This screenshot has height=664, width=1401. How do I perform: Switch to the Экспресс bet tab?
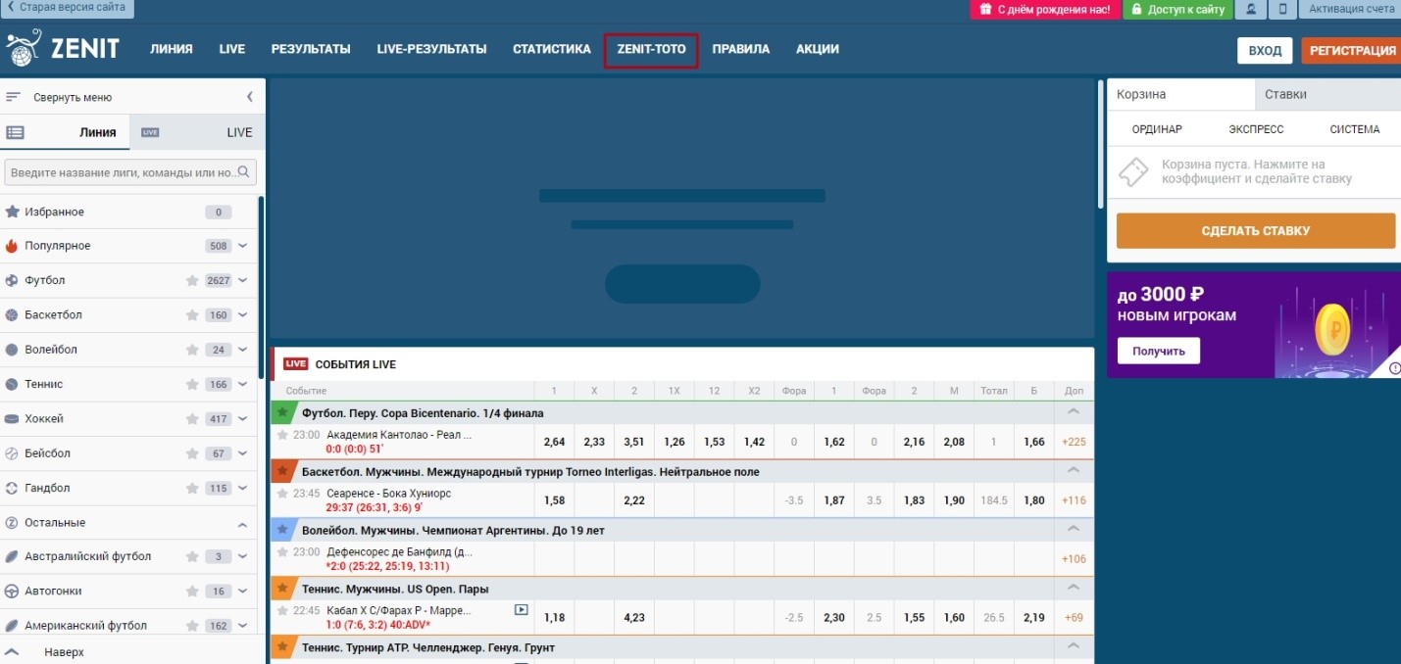pyautogui.click(x=1255, y=129)
